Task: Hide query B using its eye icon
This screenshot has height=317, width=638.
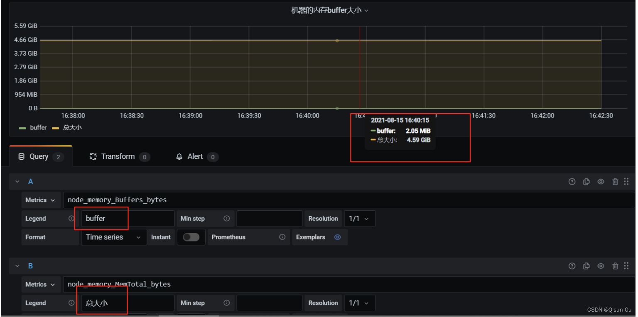Action: (x=601, y=266)
